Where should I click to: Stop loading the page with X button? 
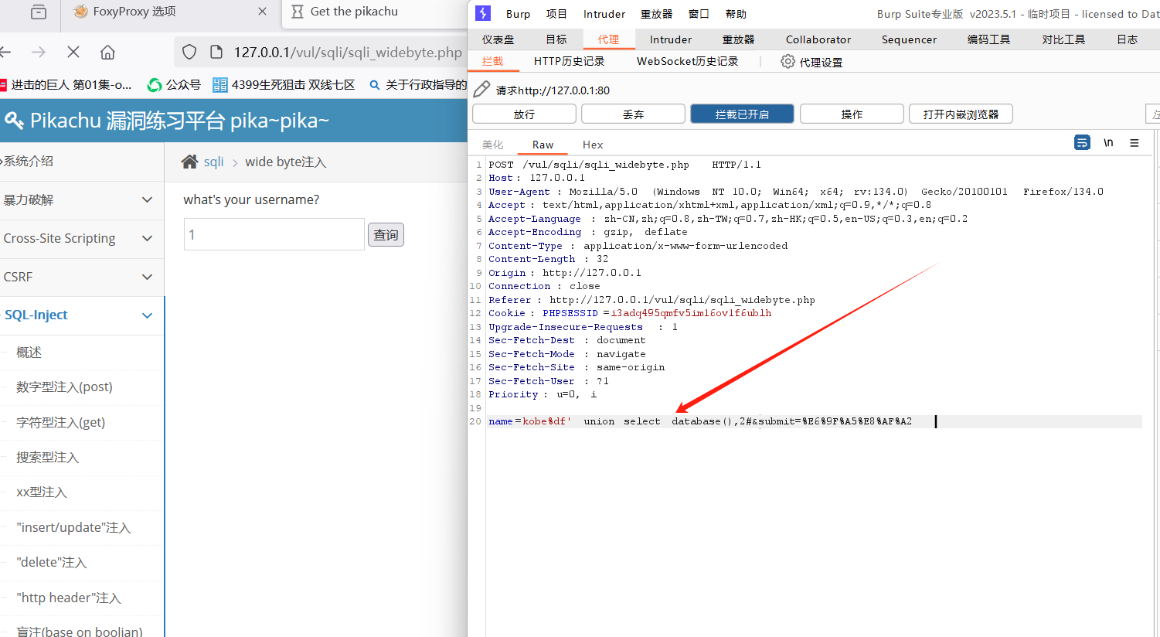pos(73,52)
